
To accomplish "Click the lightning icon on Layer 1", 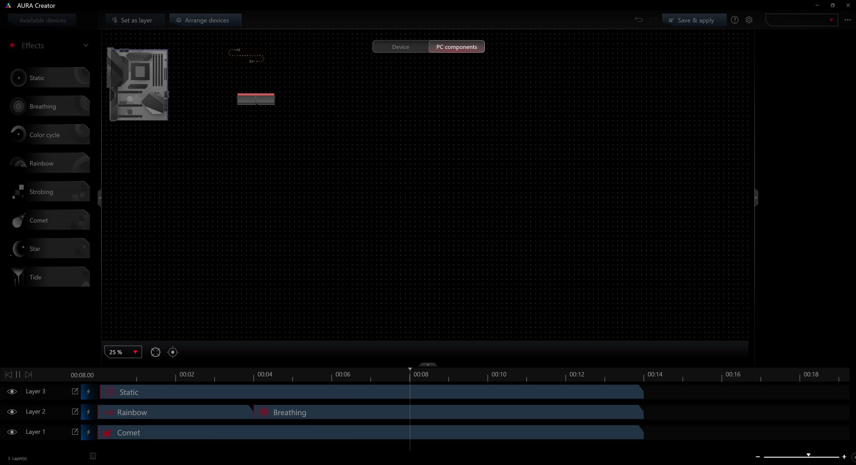I will (89, 432).
